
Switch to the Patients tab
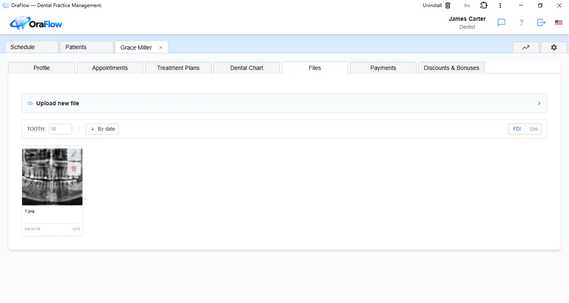pos(87,47)
